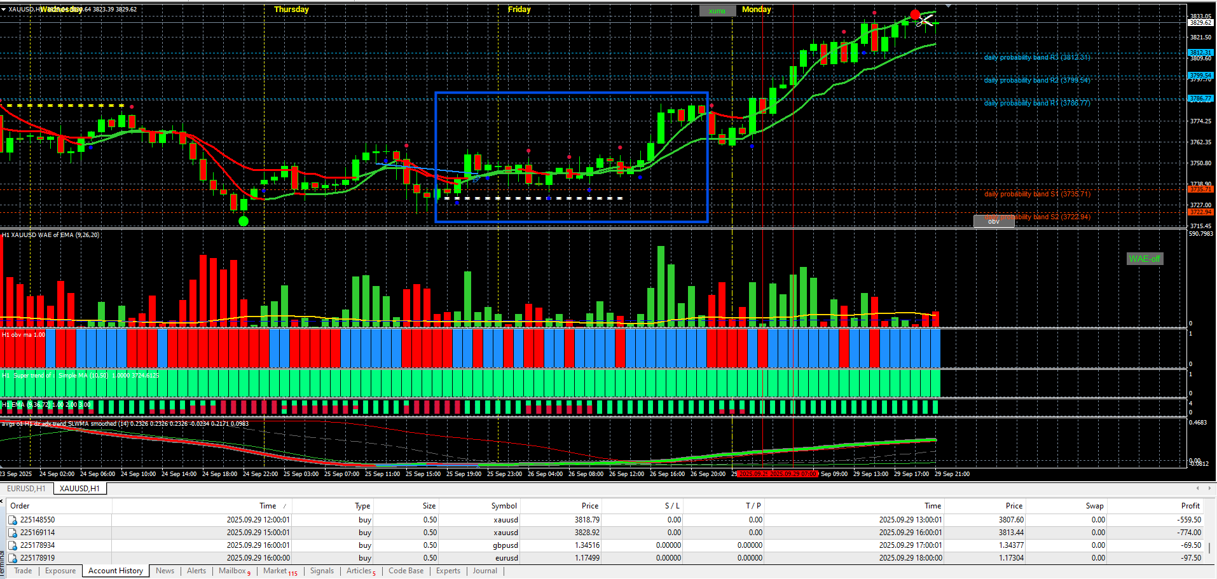Select the daily probability band S1 label

pyautogui.click(x=1037, y=194)
